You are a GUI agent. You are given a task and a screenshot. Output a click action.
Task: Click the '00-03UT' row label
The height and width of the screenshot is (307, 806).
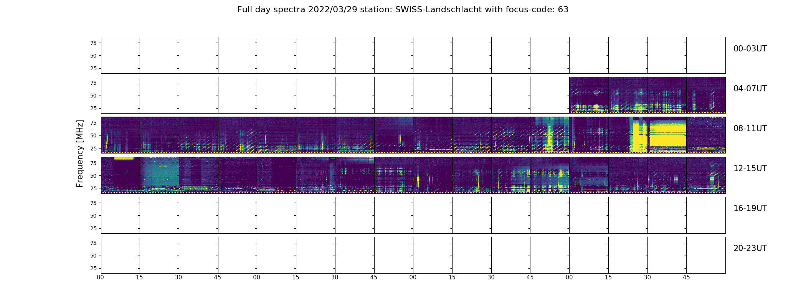point(750,49)
